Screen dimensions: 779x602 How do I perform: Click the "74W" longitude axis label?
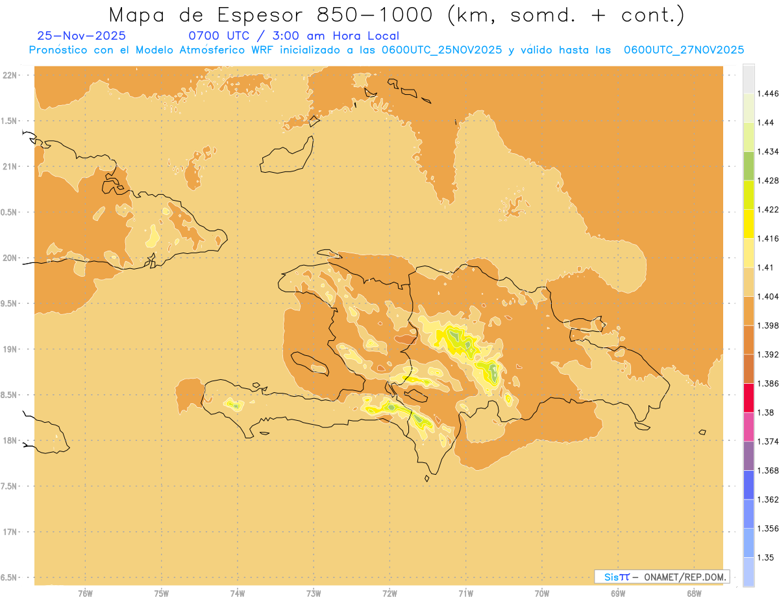[x=238, y=593]
